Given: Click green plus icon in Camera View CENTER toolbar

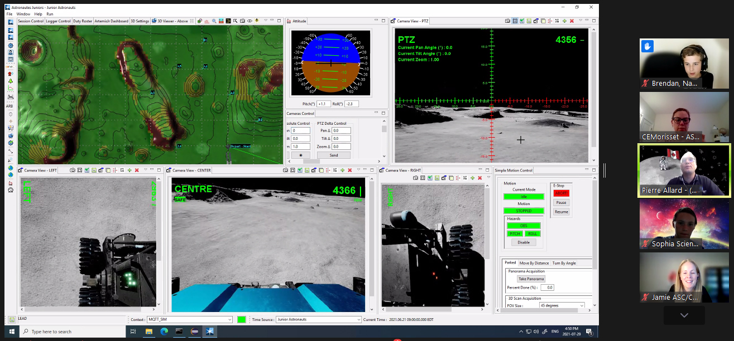Looking at the screenshot, I should pos(342,170).
